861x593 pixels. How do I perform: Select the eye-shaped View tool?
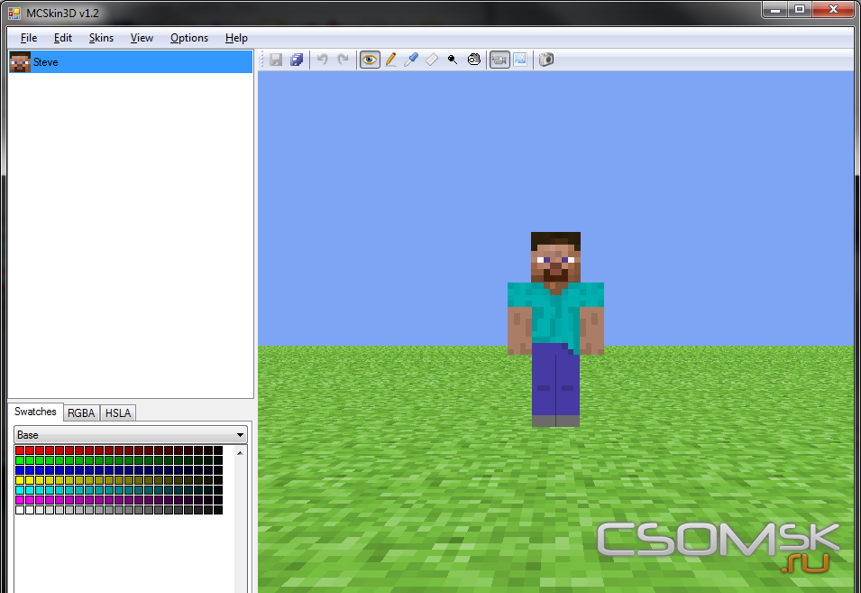click(370, 60)
